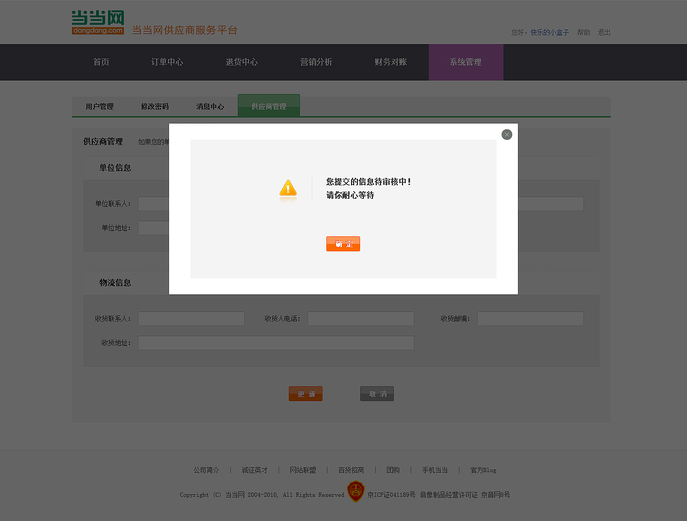Open the 官方Blog footer link

[x=483, y=470]
